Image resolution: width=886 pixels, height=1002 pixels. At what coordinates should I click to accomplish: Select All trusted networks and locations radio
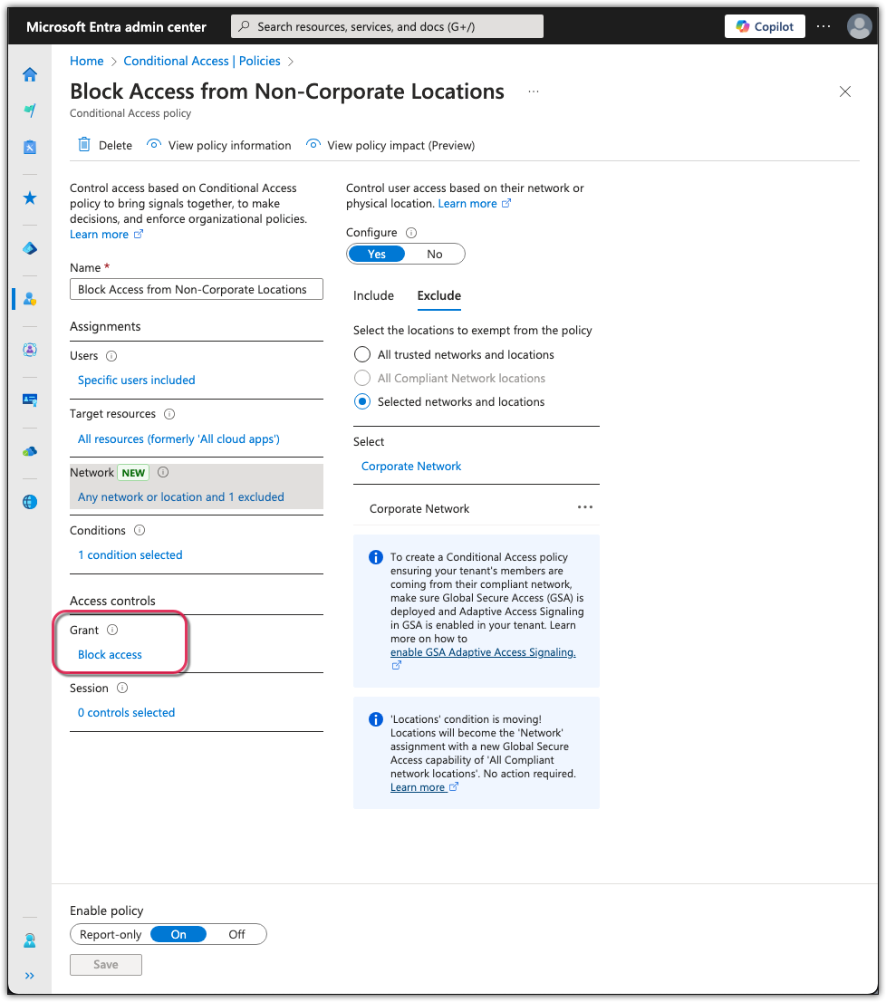[x=362, y=354]
